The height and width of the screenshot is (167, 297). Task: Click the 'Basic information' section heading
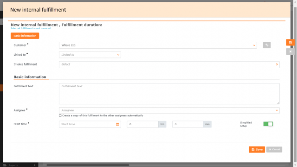(30, 77)
